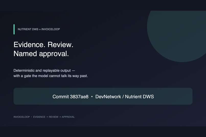This screenshot has width=206, height=137.
Task: Click the 'Commit 3837ae8' text in banner
Action: (x=71, y=97)
